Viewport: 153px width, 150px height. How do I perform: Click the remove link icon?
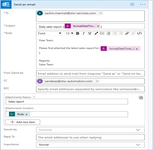133,33
